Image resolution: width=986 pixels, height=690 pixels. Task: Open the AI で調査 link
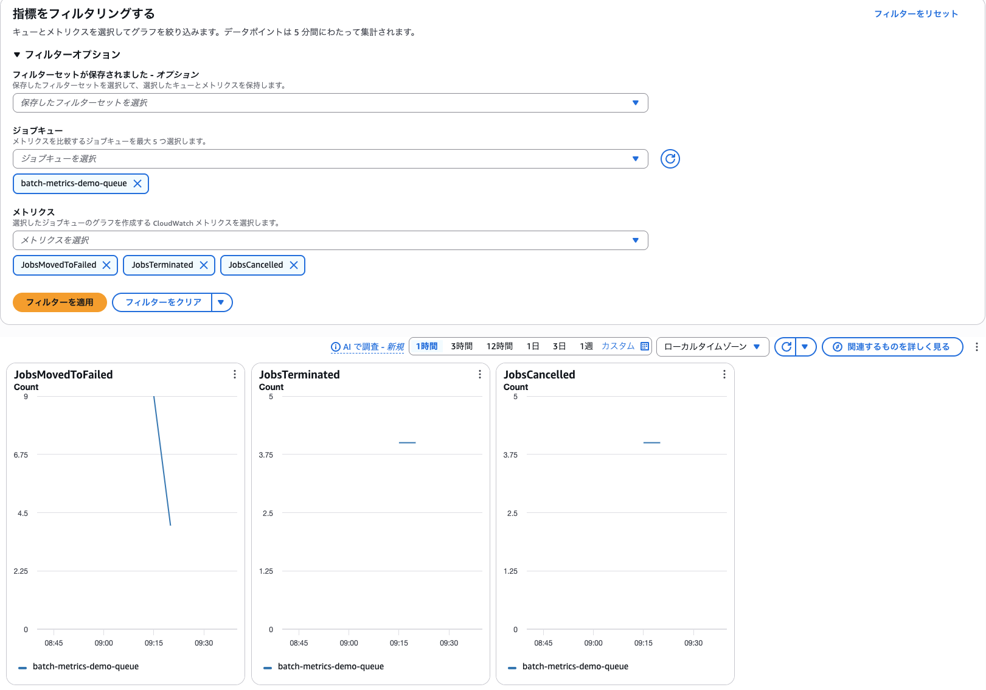[373, 347]
